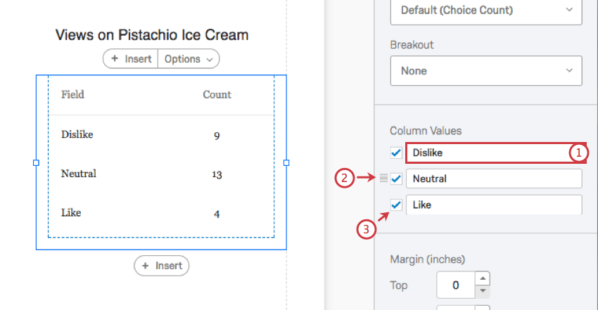The image size is (598, 310).
Task: Click the drag handle beside Neutral
Action: click(383, 179)
